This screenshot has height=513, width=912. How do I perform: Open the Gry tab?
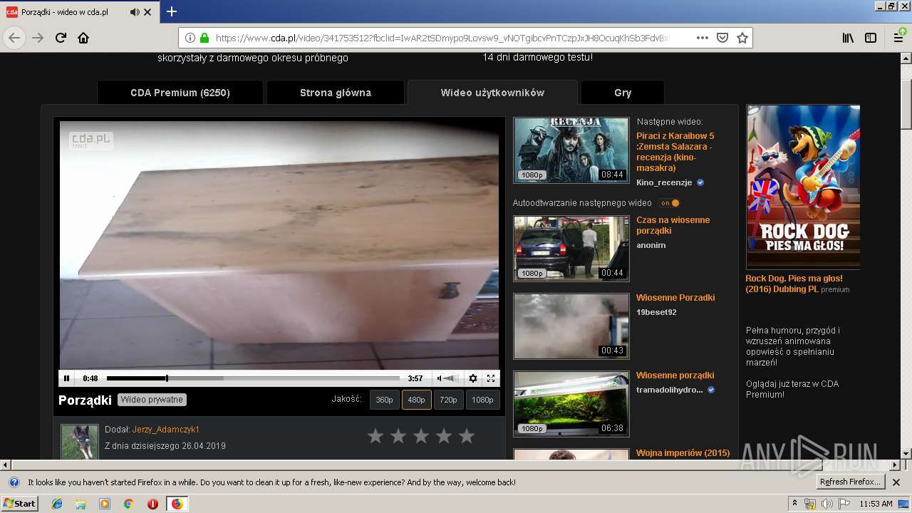[x=623, y=93]
